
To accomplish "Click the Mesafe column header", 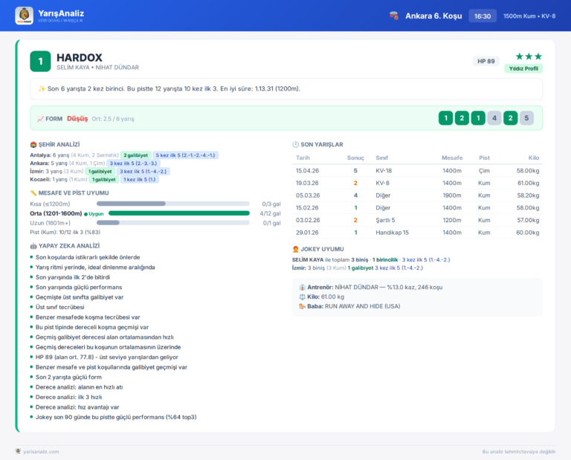I will tap(452, 158).
